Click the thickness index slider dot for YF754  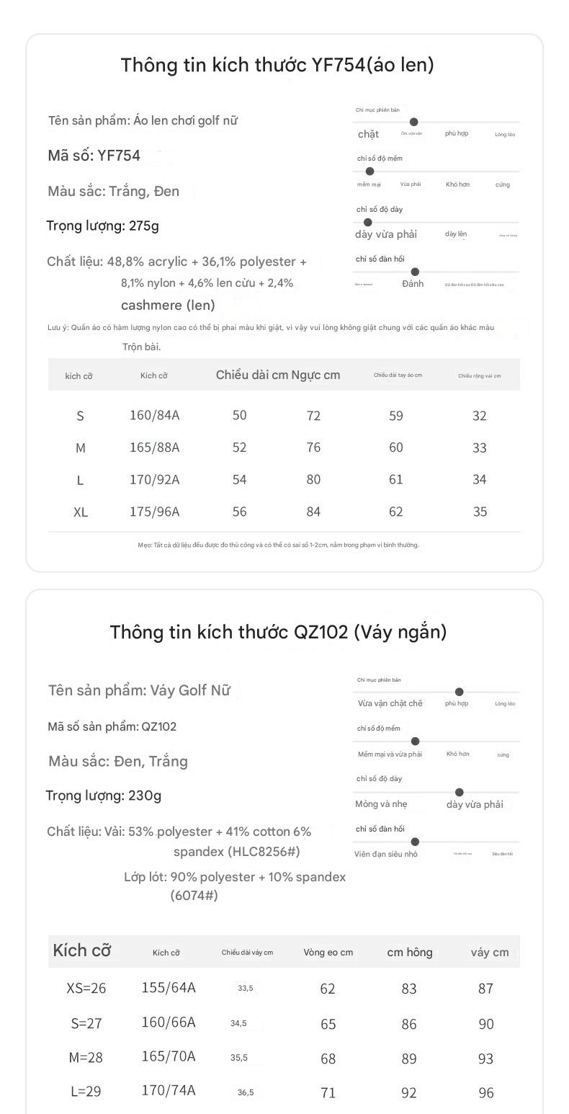point(368,223)
